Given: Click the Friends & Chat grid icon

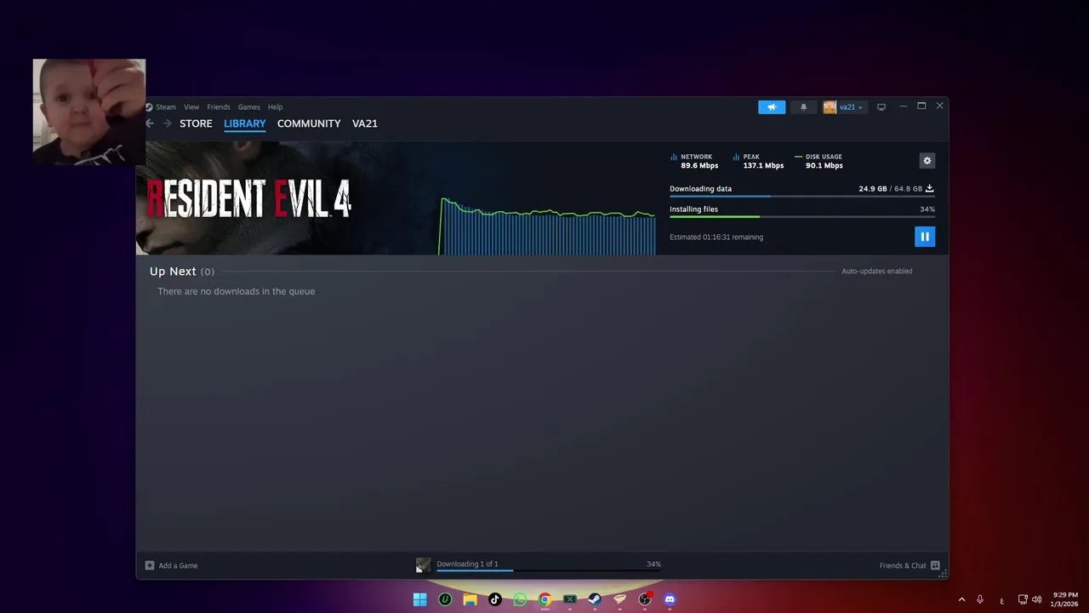Looking at the screenshot, I should coord(935,565).
